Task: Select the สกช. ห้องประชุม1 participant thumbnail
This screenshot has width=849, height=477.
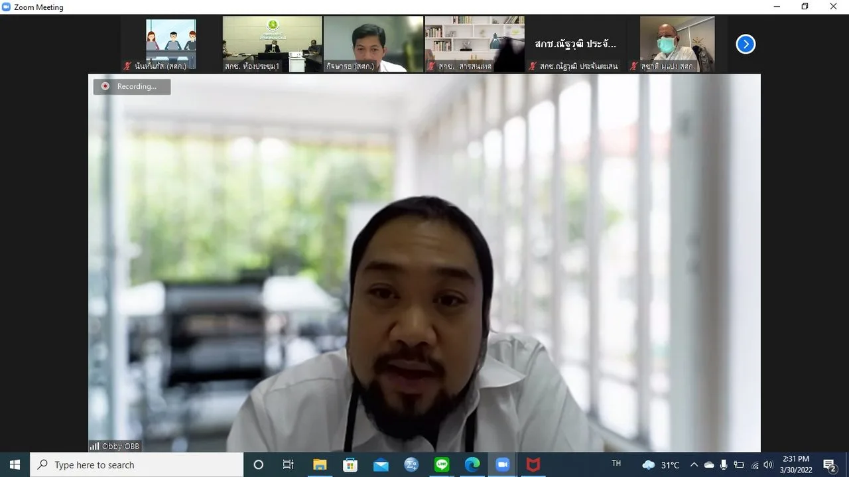Action: pyautogui.click(x=272, y=44)
